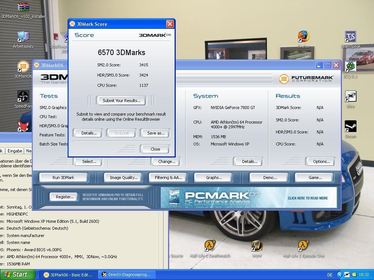Launch Half-Life 2 Episode One shortcut
Image resolution: width=374 pixels, height=280 pixels.
click(304, 246)
